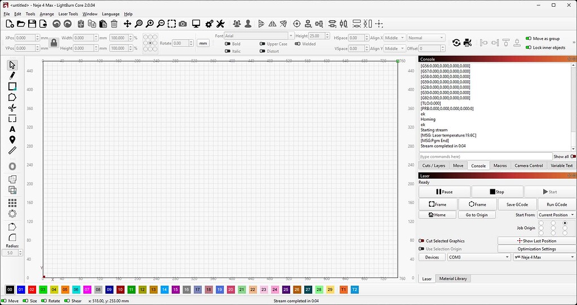577x305 pixels.
Task: Click the Home button in Laser panel
Action: (x=437, y=215)
